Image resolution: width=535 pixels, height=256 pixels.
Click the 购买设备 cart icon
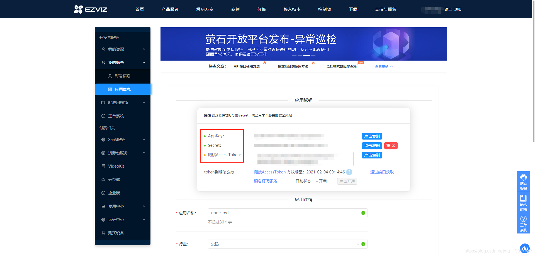pyautogui.click(x=103, y=233)
